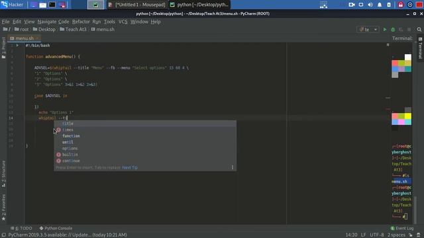Open the Terminal side tab strip
Screen dimensions: 424x238
pyautogui.click(x=420, y=48)
